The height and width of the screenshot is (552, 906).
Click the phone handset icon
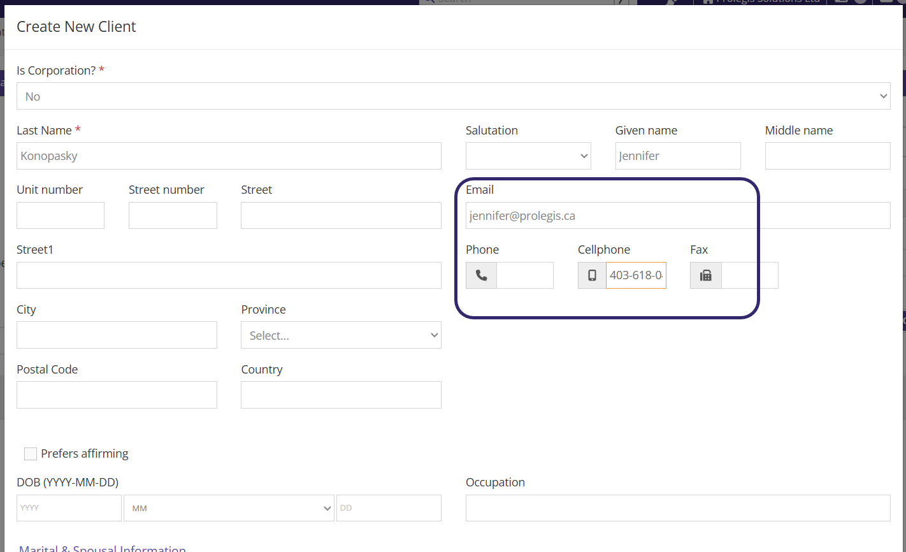pyautogui.click(x=482, y=275)
